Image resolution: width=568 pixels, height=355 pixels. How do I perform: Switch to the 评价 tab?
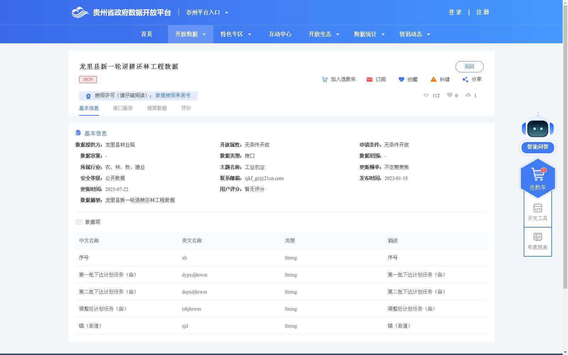(x=186, y=108)
